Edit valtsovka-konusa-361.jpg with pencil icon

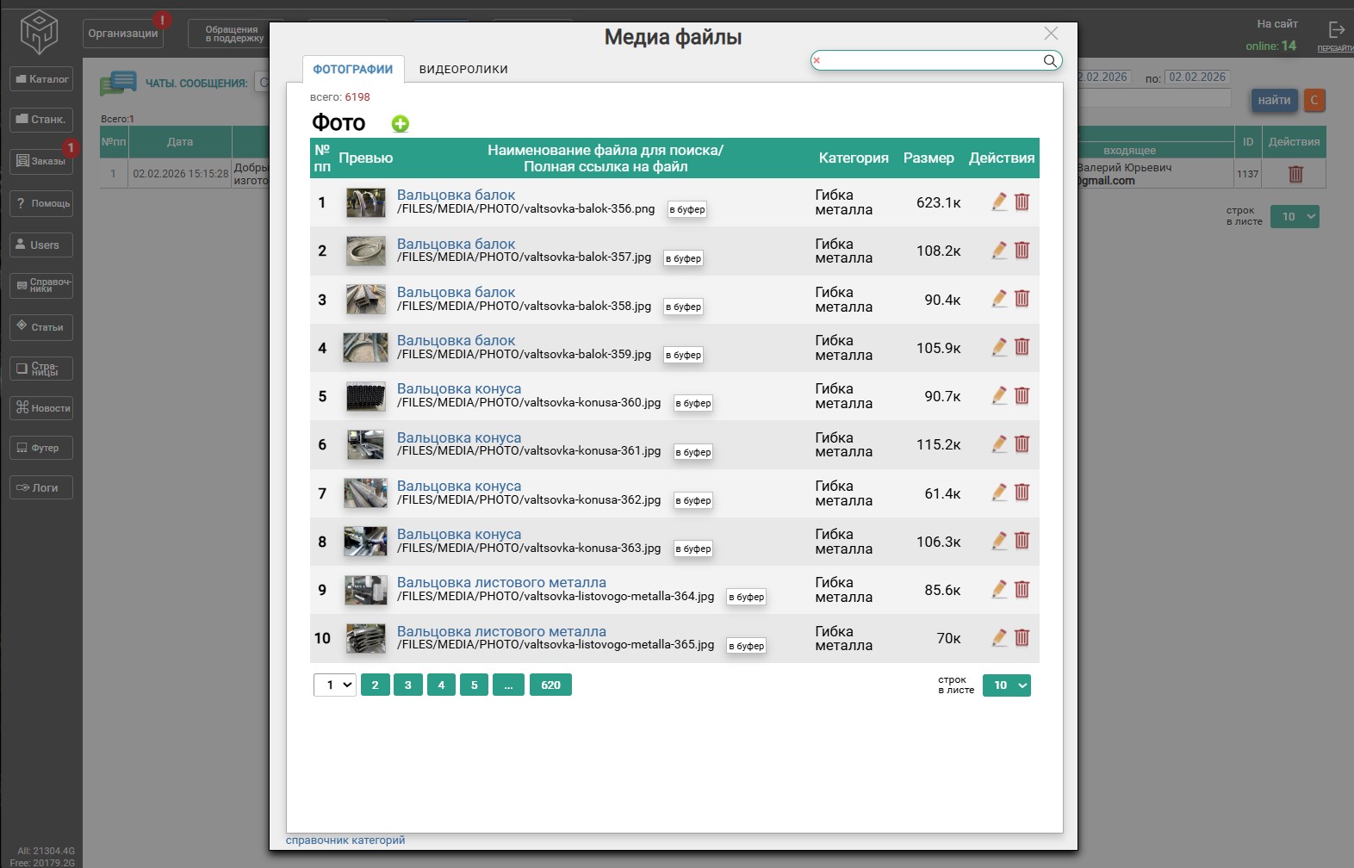click(999, 444)
